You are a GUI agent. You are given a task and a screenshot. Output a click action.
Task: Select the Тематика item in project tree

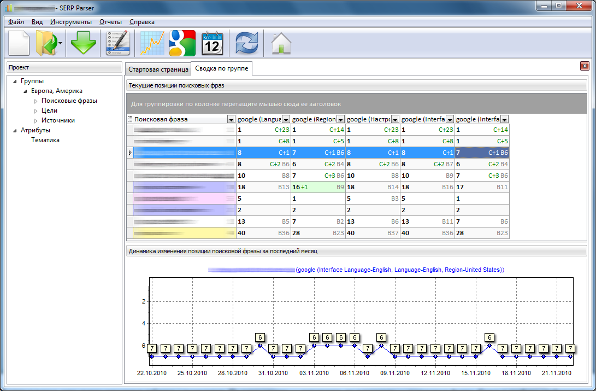point(45,140)
